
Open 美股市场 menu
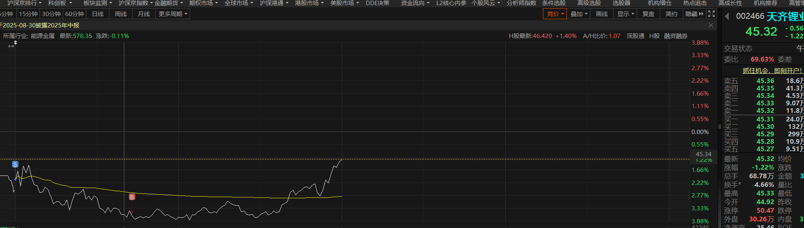tap(345, 3)
